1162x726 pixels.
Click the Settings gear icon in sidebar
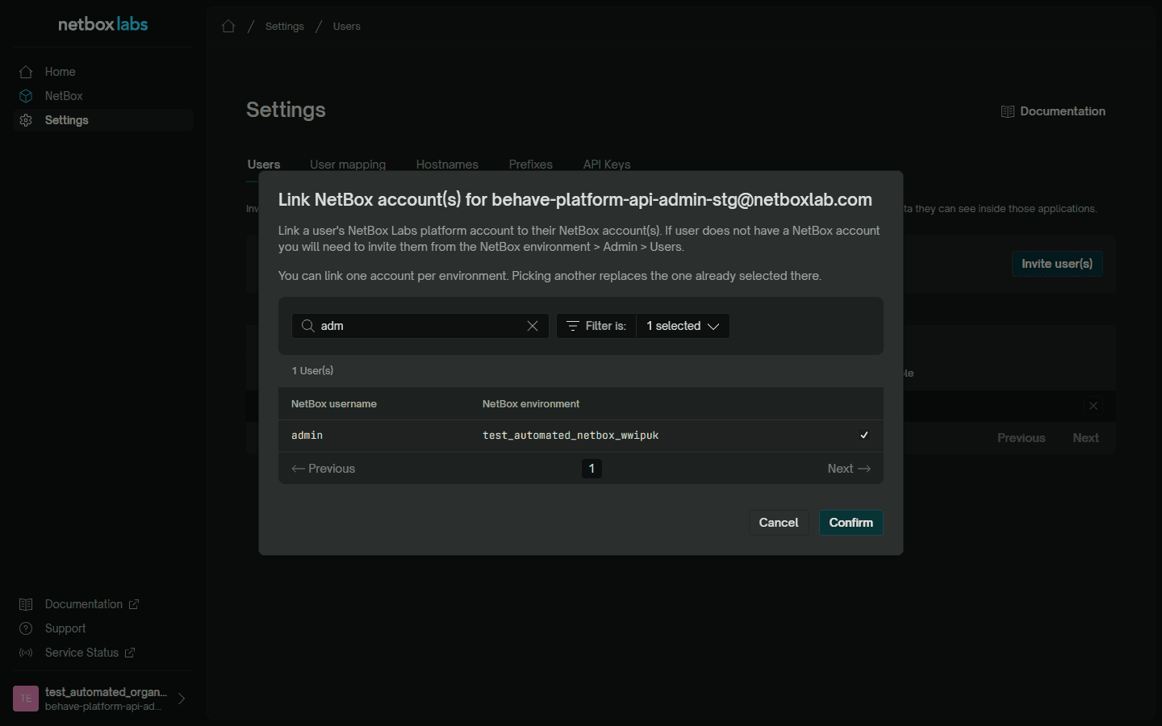click(x=26, y=120)
